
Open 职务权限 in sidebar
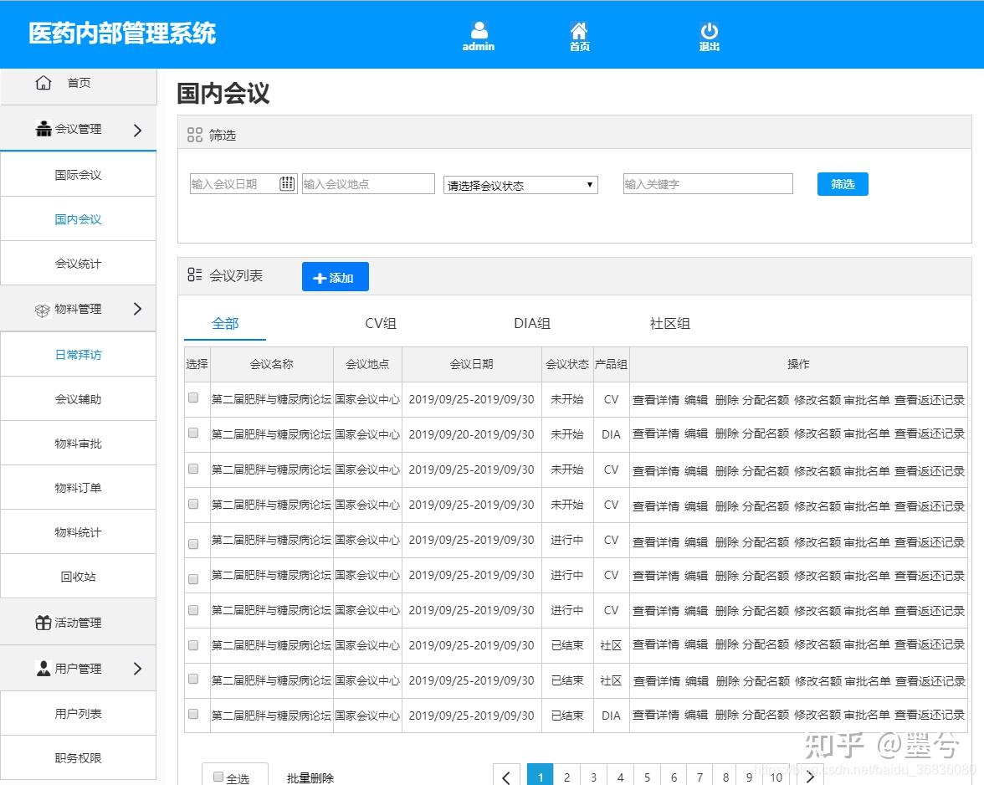(x=78, y=758)
